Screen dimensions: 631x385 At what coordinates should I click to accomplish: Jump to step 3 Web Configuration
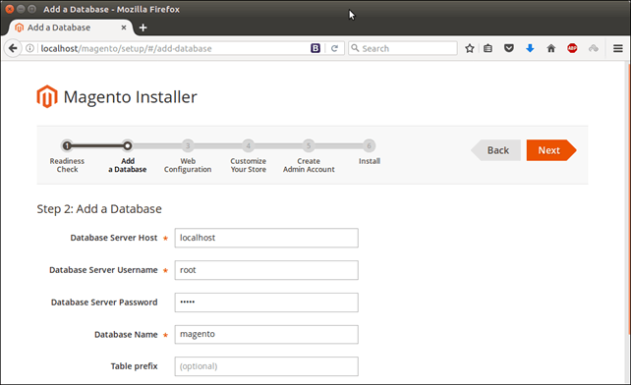(x=188, y=145)
